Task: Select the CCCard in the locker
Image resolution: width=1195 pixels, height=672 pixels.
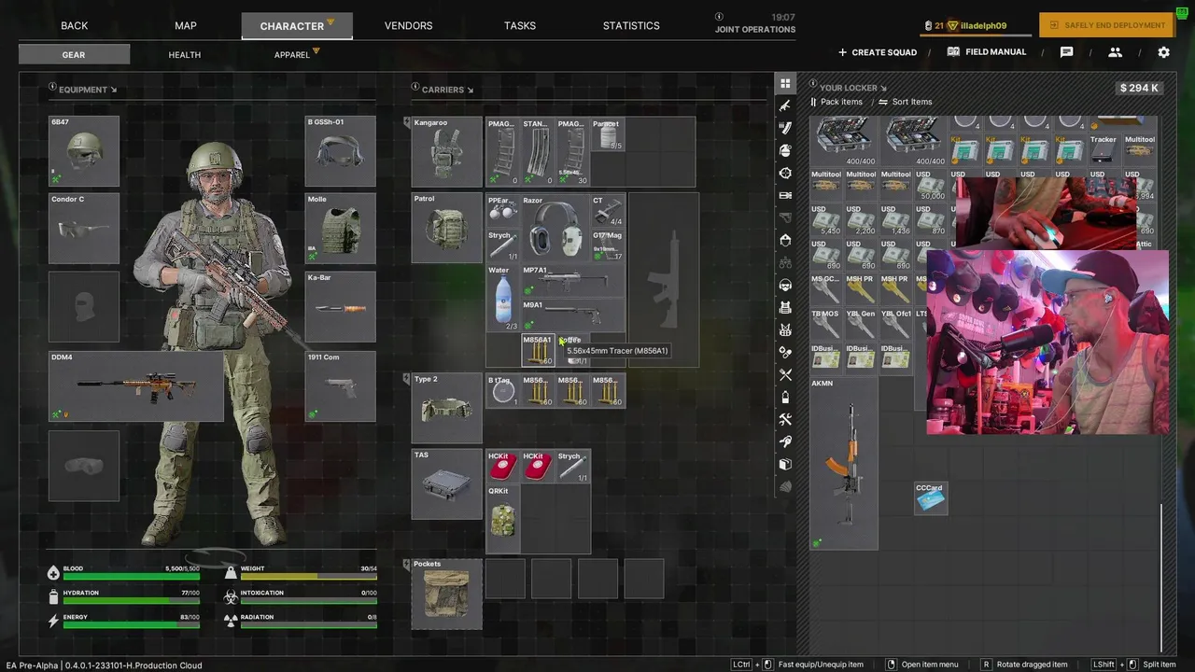Action: tap(931, 498)
